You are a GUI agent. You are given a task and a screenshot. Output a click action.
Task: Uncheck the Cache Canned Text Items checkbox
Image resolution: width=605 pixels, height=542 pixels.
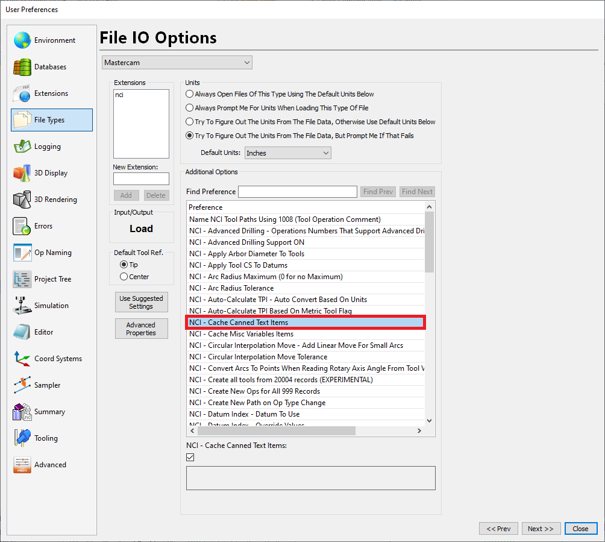pyautogui.click(x=190, y=458)
